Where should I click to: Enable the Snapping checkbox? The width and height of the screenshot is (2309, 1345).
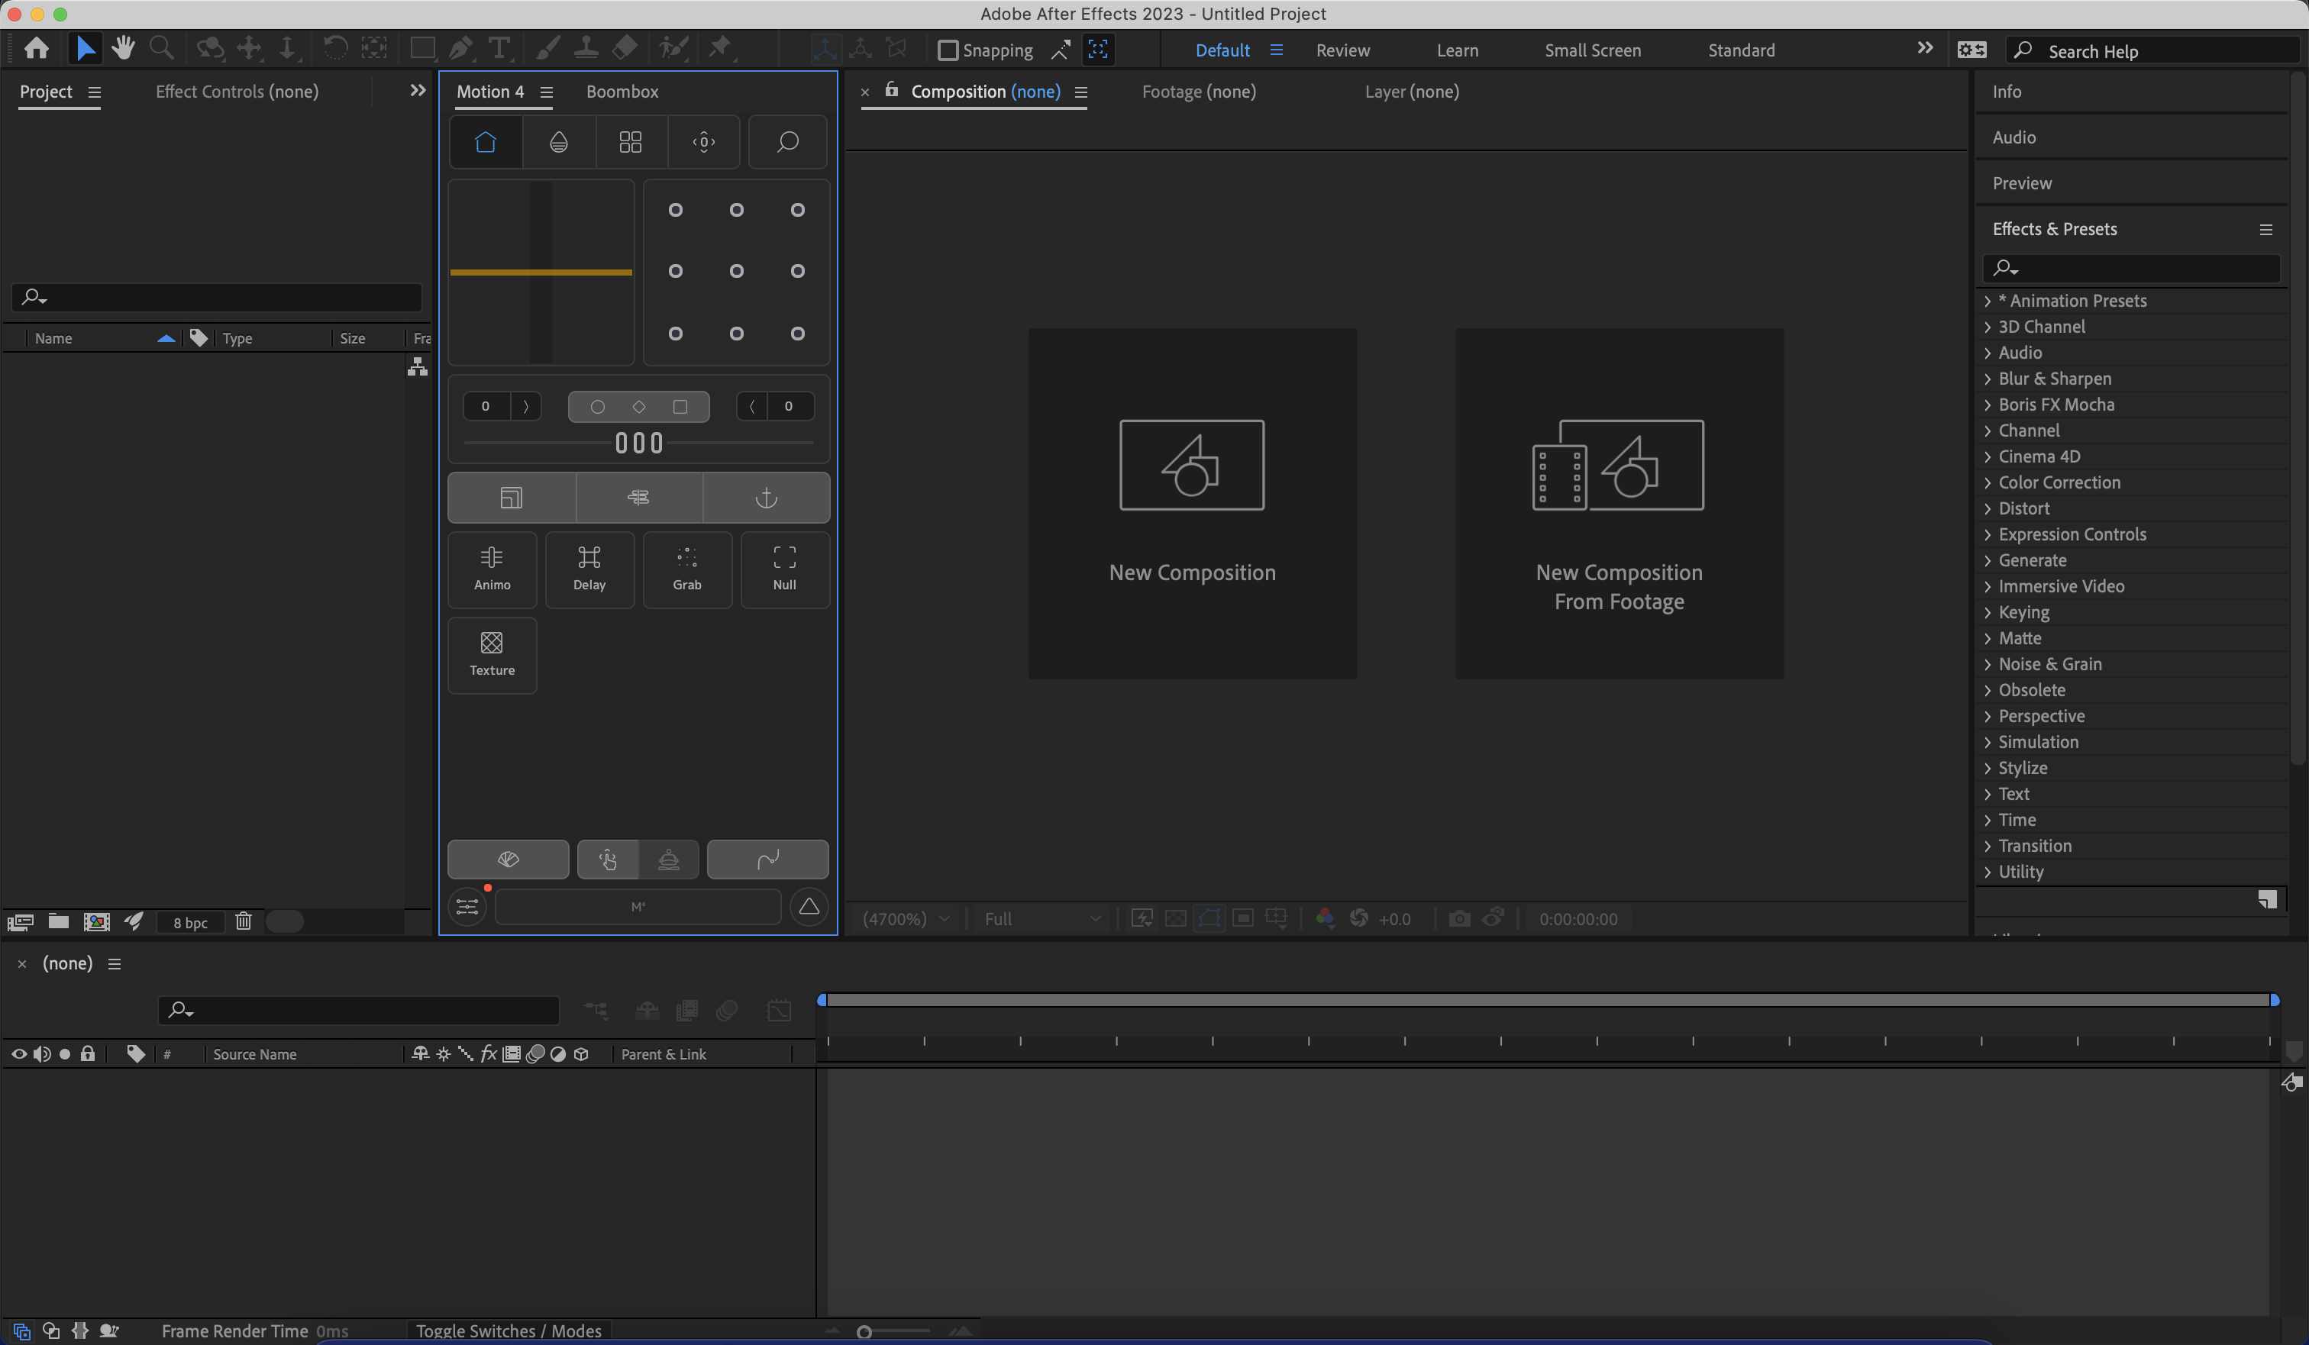coord(948,50)
